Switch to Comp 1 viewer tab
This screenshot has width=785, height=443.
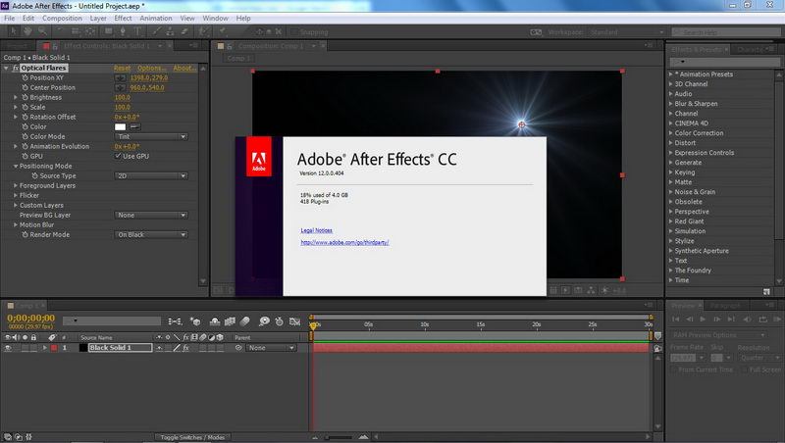[x=238, y=58]
